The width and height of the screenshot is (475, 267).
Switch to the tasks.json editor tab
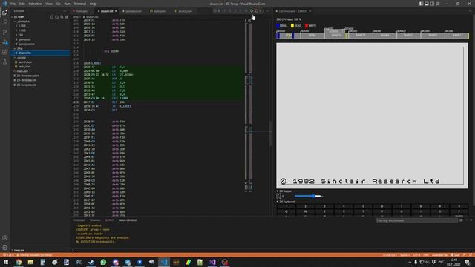coord(160,11)
